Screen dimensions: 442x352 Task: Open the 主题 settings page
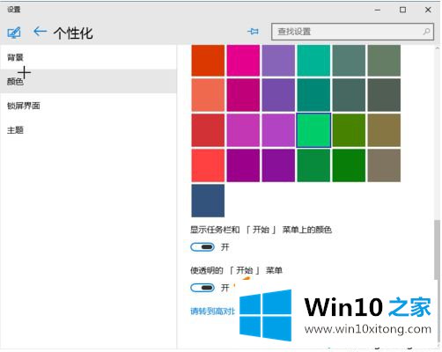(x=88, y=130)
